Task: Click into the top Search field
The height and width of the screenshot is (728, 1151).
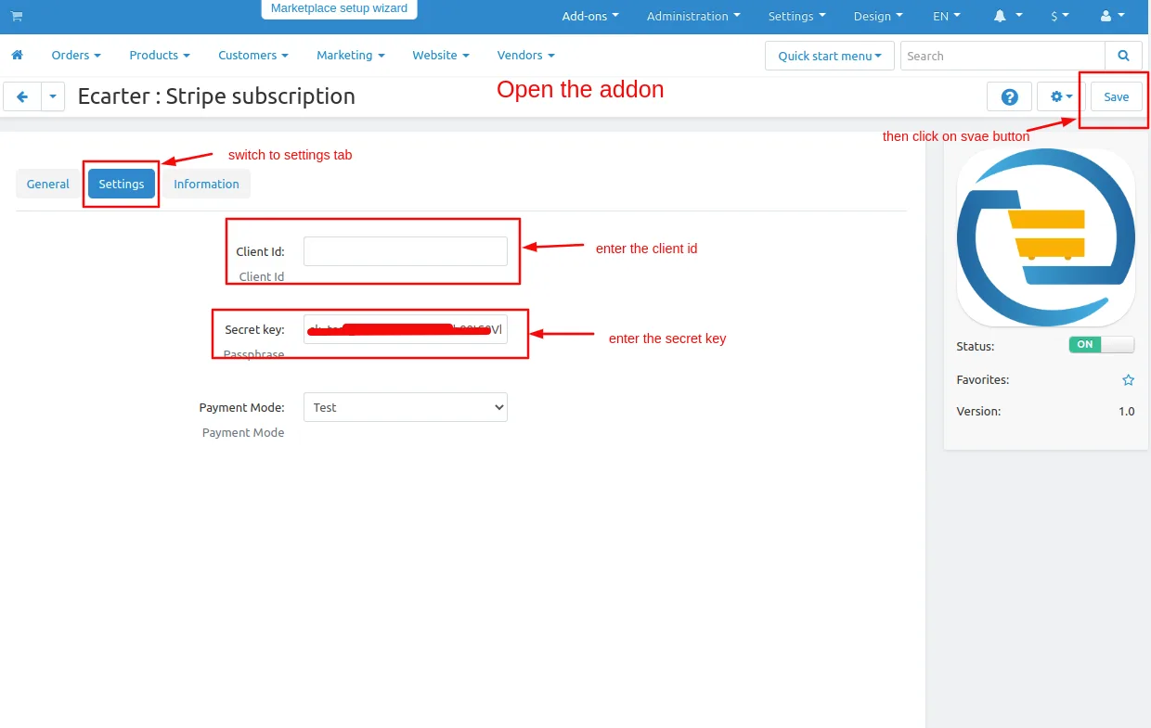Action: click(x=1002, y=56)
